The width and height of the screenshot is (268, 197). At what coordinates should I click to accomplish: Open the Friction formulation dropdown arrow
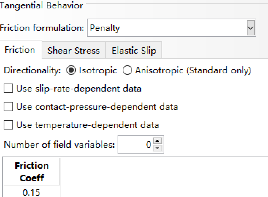250,28
